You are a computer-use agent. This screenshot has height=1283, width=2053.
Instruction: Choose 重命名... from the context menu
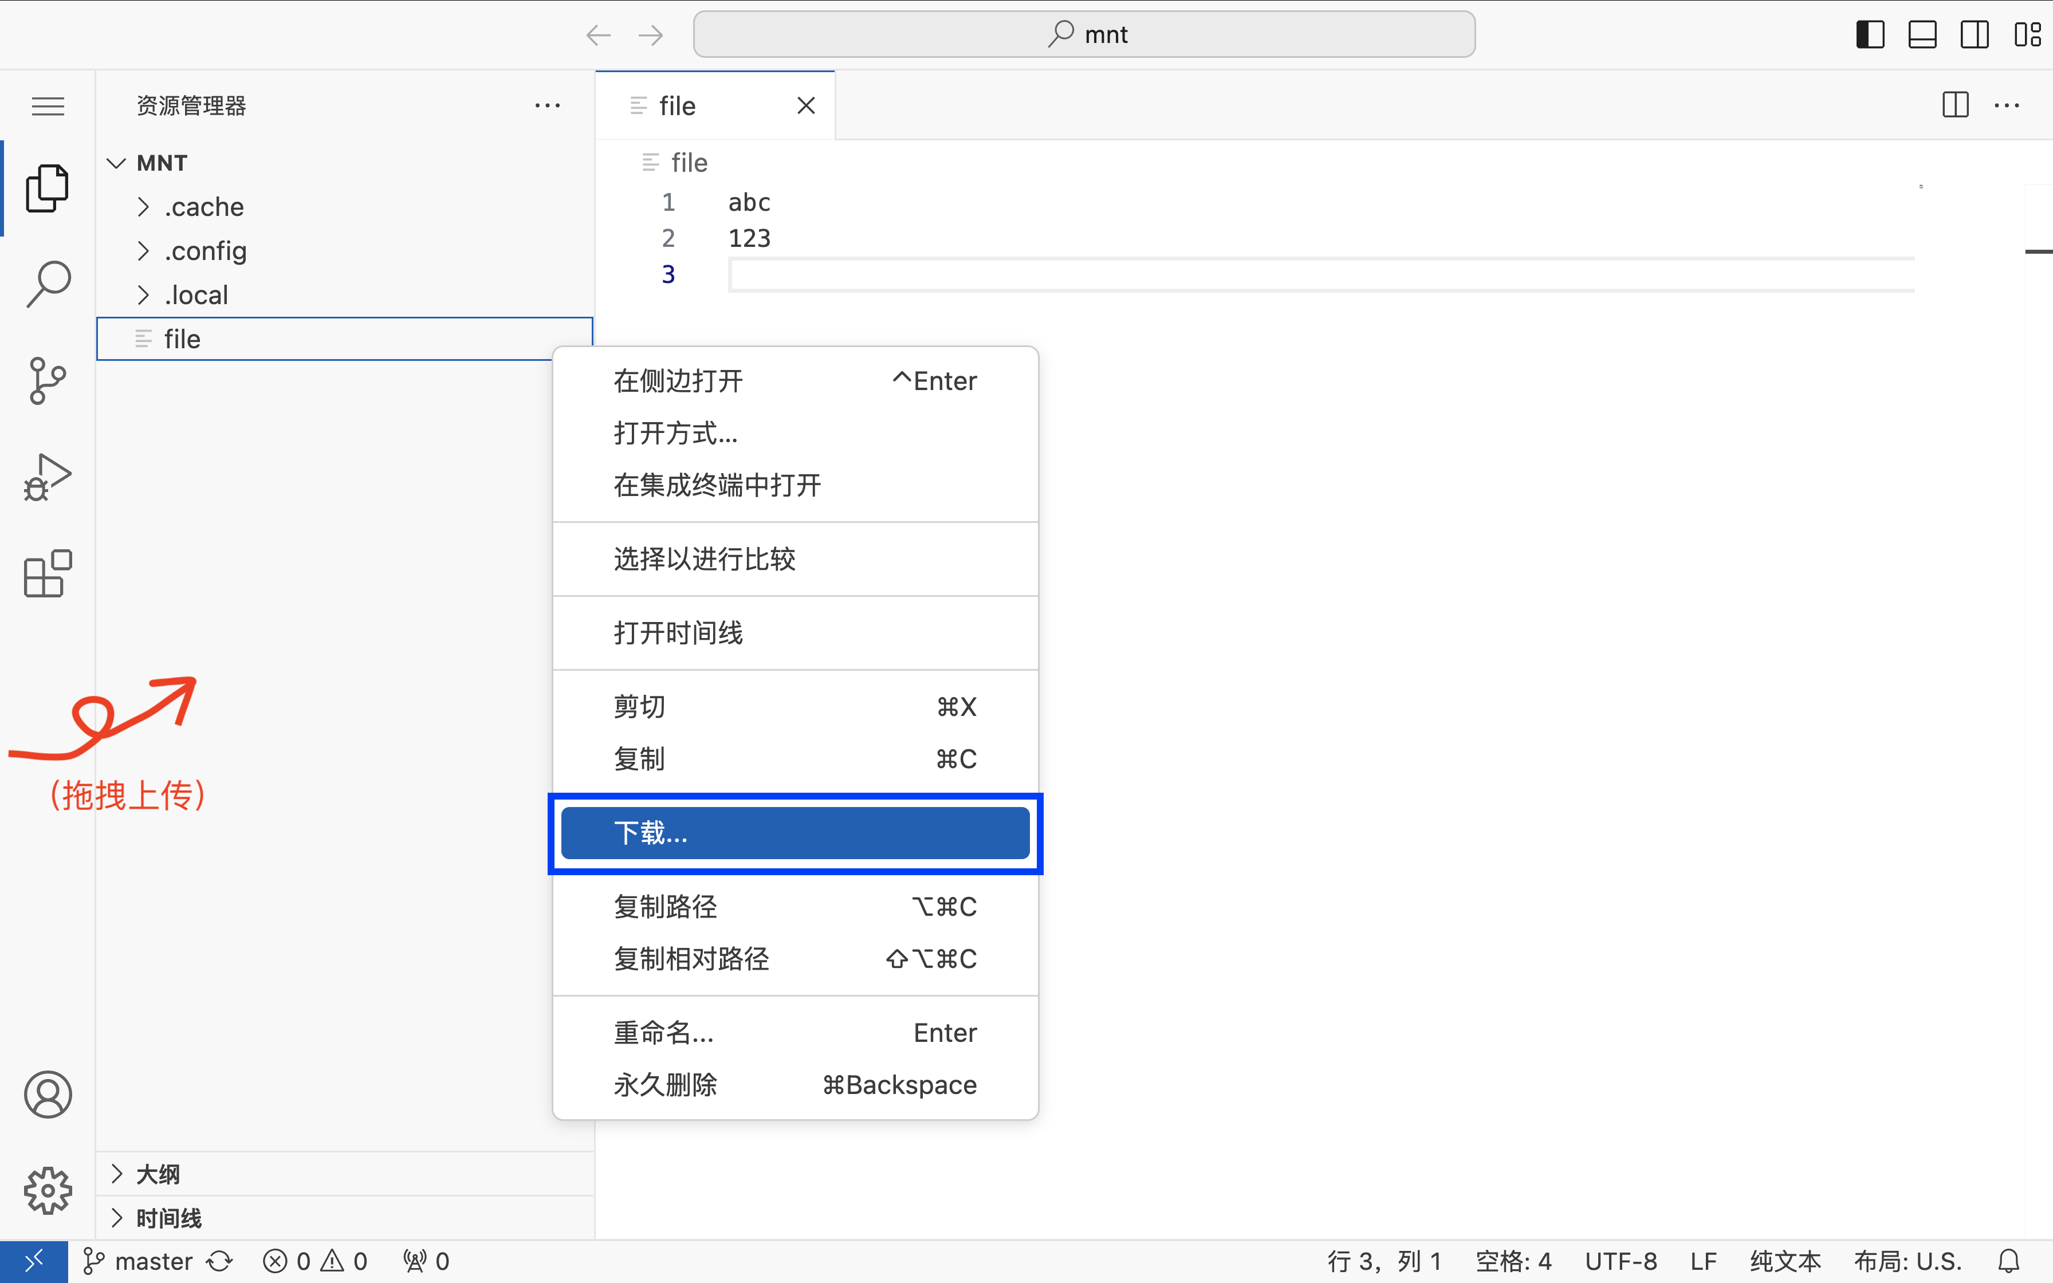pyautogui.click(x=795, y=1033)
